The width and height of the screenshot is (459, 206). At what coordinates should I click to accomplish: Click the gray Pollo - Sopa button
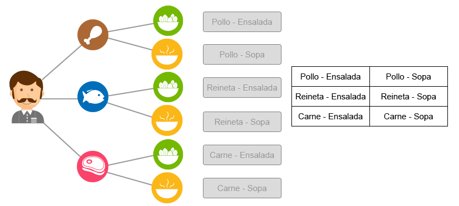242,54
